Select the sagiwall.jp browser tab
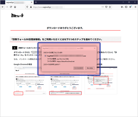This screenshot has height=117, width=138. click(x=19, y=2)
